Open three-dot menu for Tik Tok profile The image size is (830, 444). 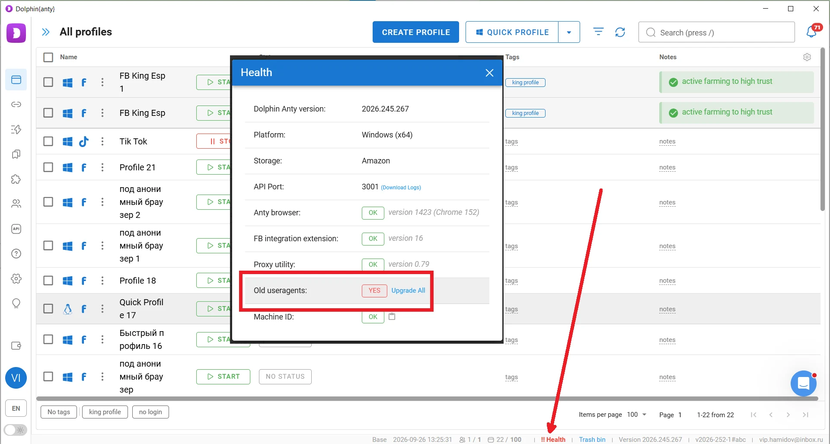point(102,141)
